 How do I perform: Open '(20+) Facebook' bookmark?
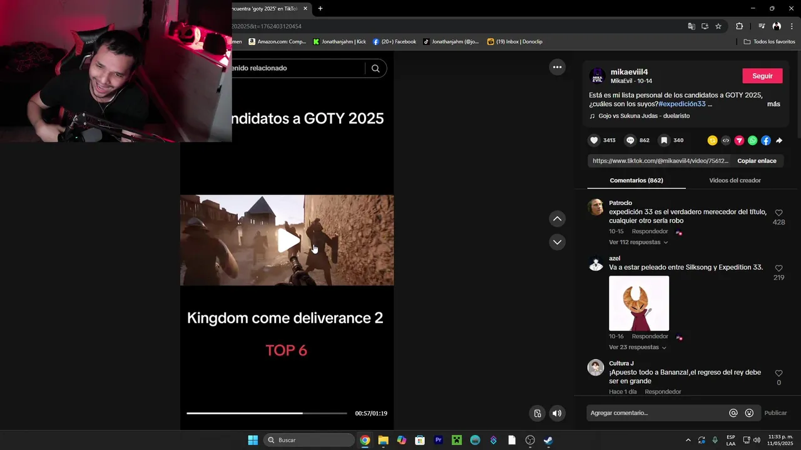click(x=394, y=42)
